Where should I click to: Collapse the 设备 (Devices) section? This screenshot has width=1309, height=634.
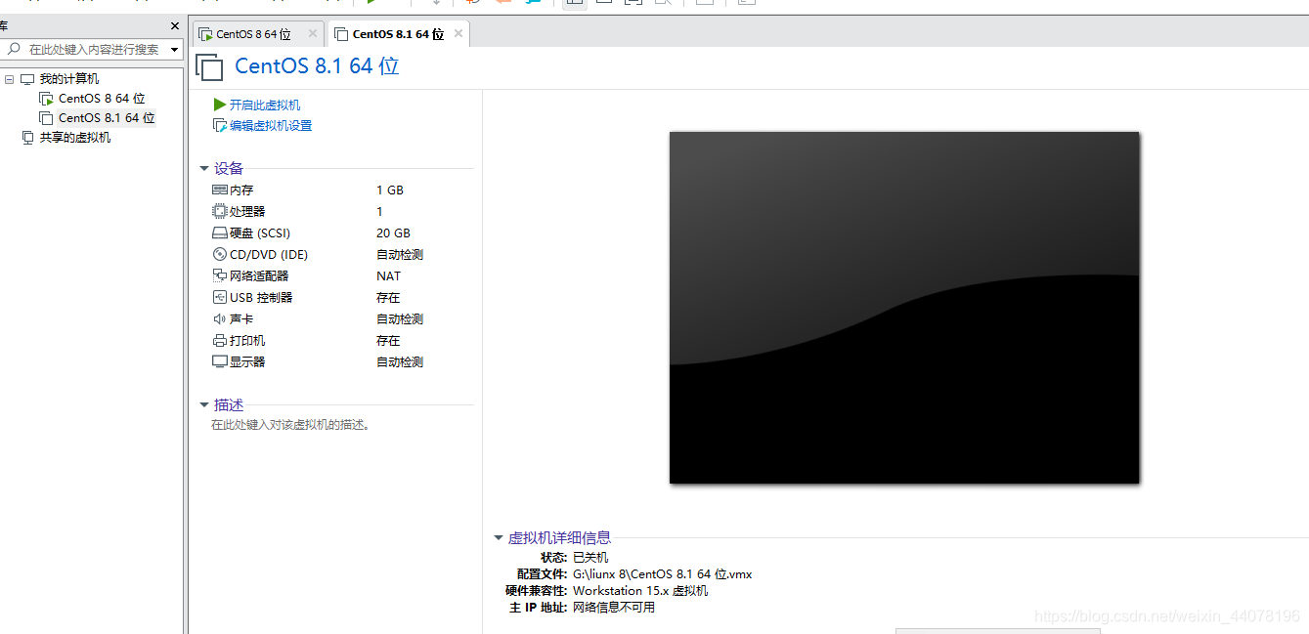[x=204, y=169]
